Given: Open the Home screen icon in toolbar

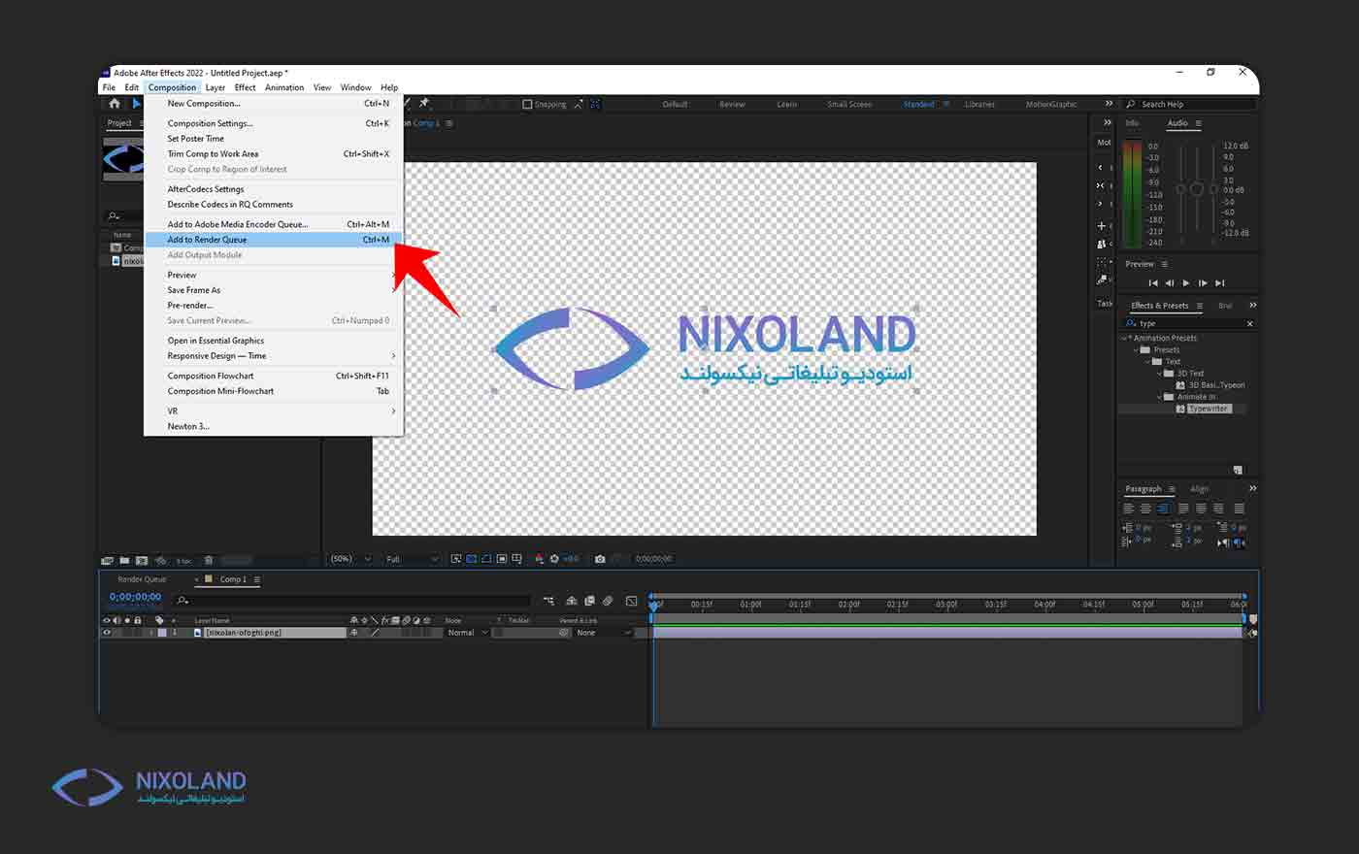Looking at the screenshot, I should coord(115,103).
